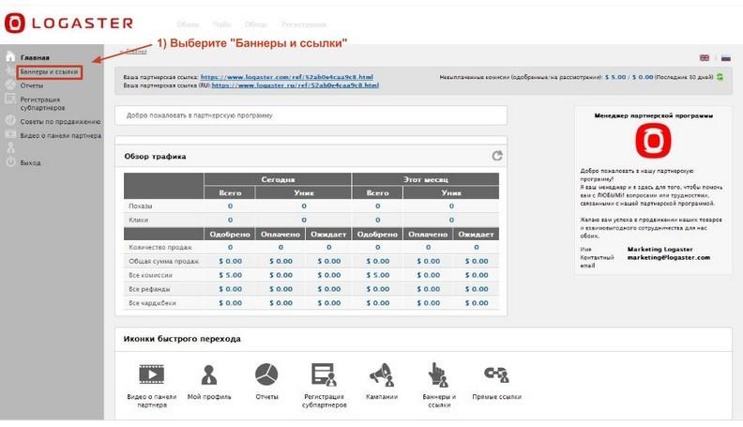Click the red manager logo image

pyautogui.click(x=653, y=141)
